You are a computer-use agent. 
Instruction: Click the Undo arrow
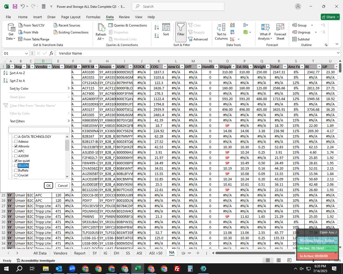[x=23, y=6]
